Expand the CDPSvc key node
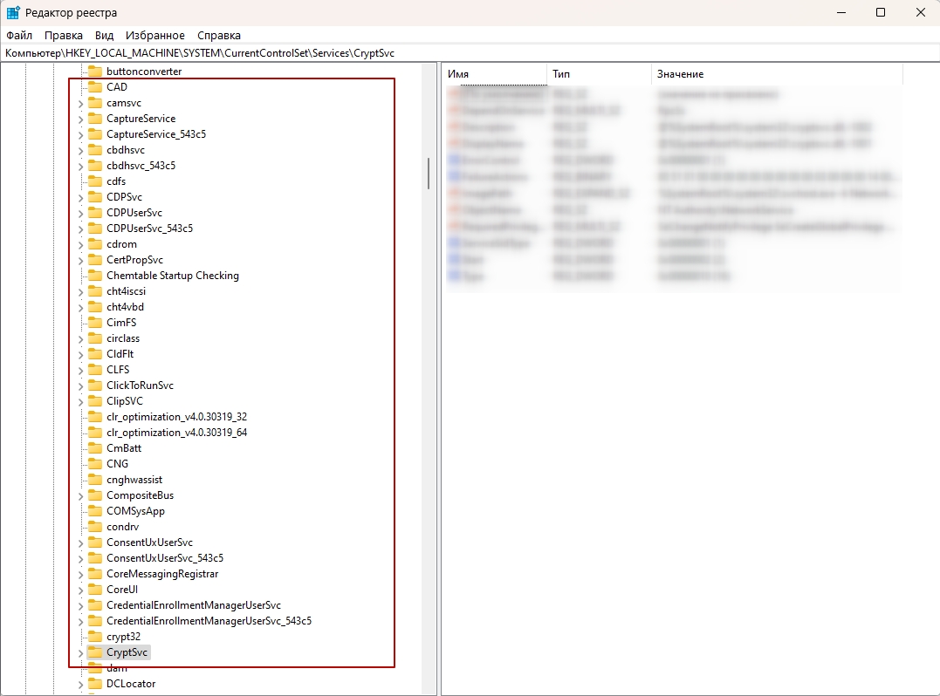Viewport: 940px width, 696px height. click(x=80, y=197)
